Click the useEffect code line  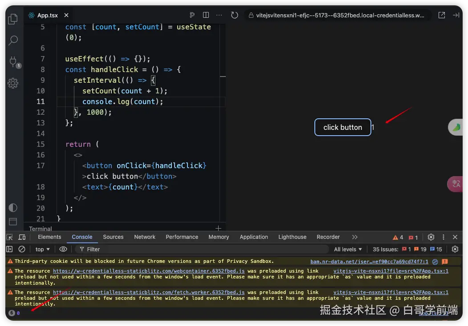point(107,59)
